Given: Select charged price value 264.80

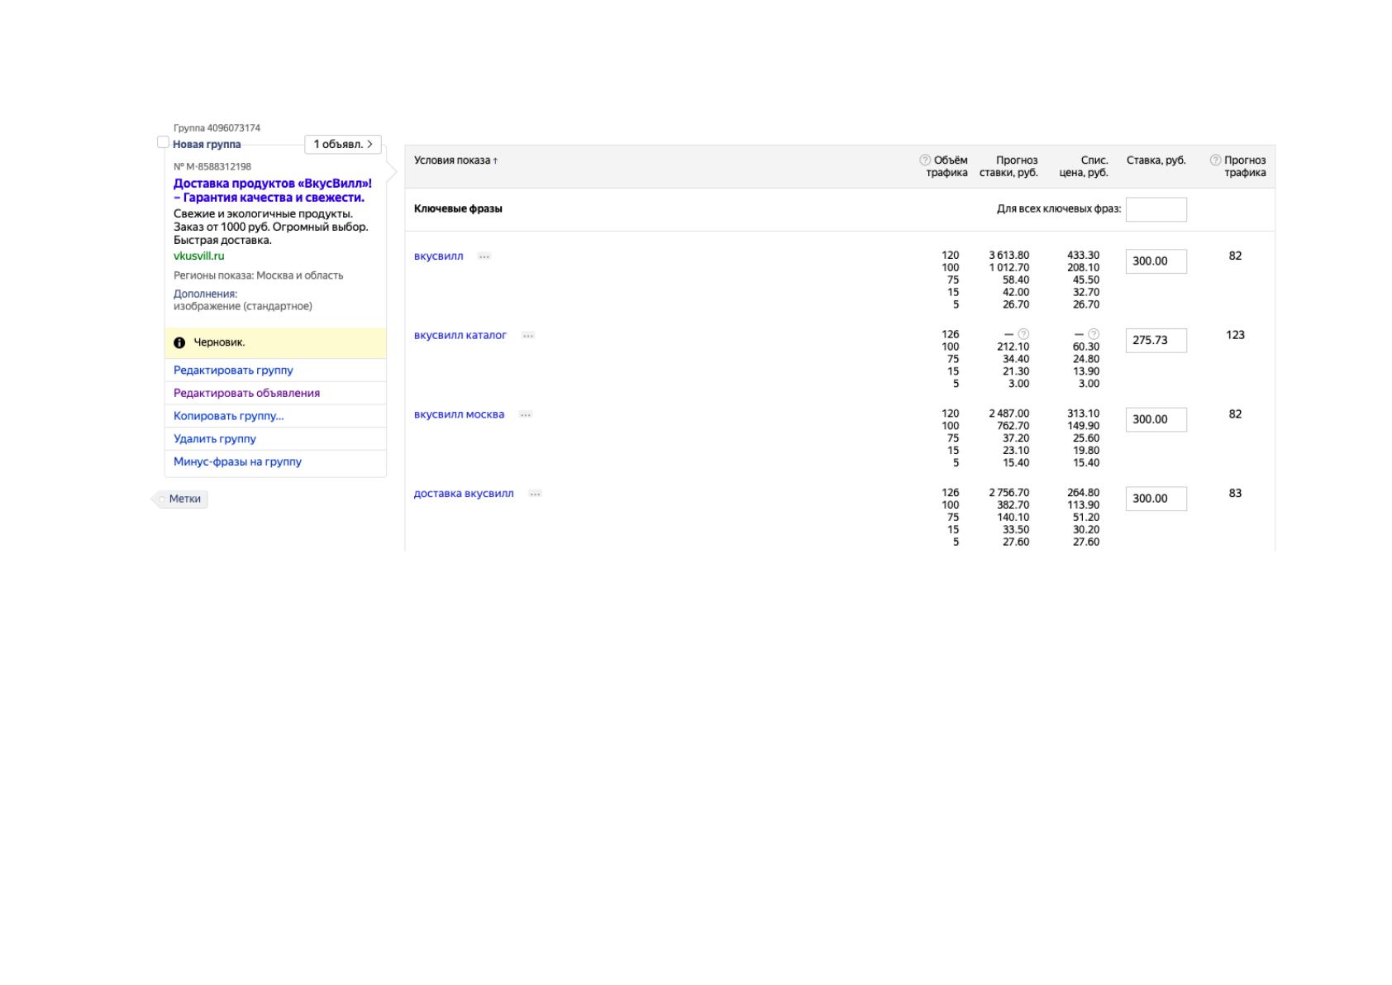Looking at the screenshot, I should coord(1083,493).
